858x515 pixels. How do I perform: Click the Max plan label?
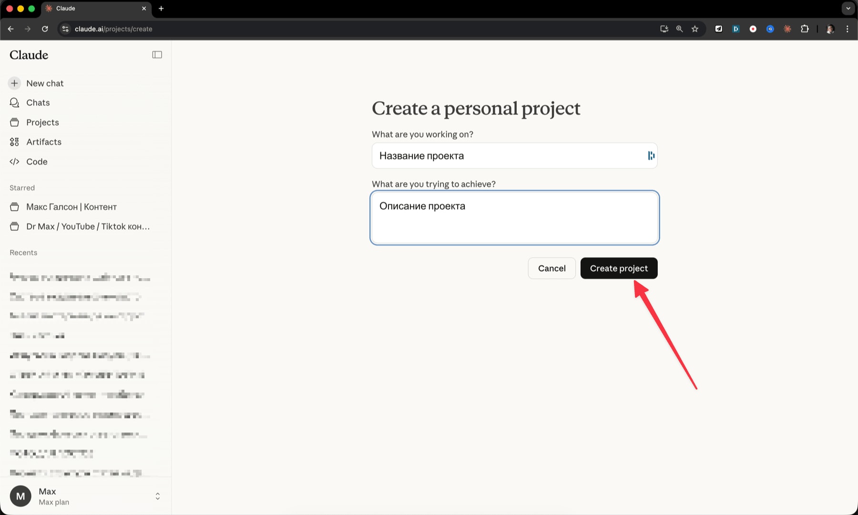(54, 502)
